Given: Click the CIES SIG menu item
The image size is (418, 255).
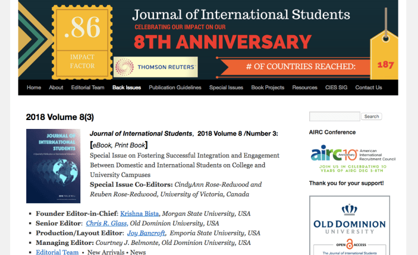Looking at the screenshot, I should (337, 88).
